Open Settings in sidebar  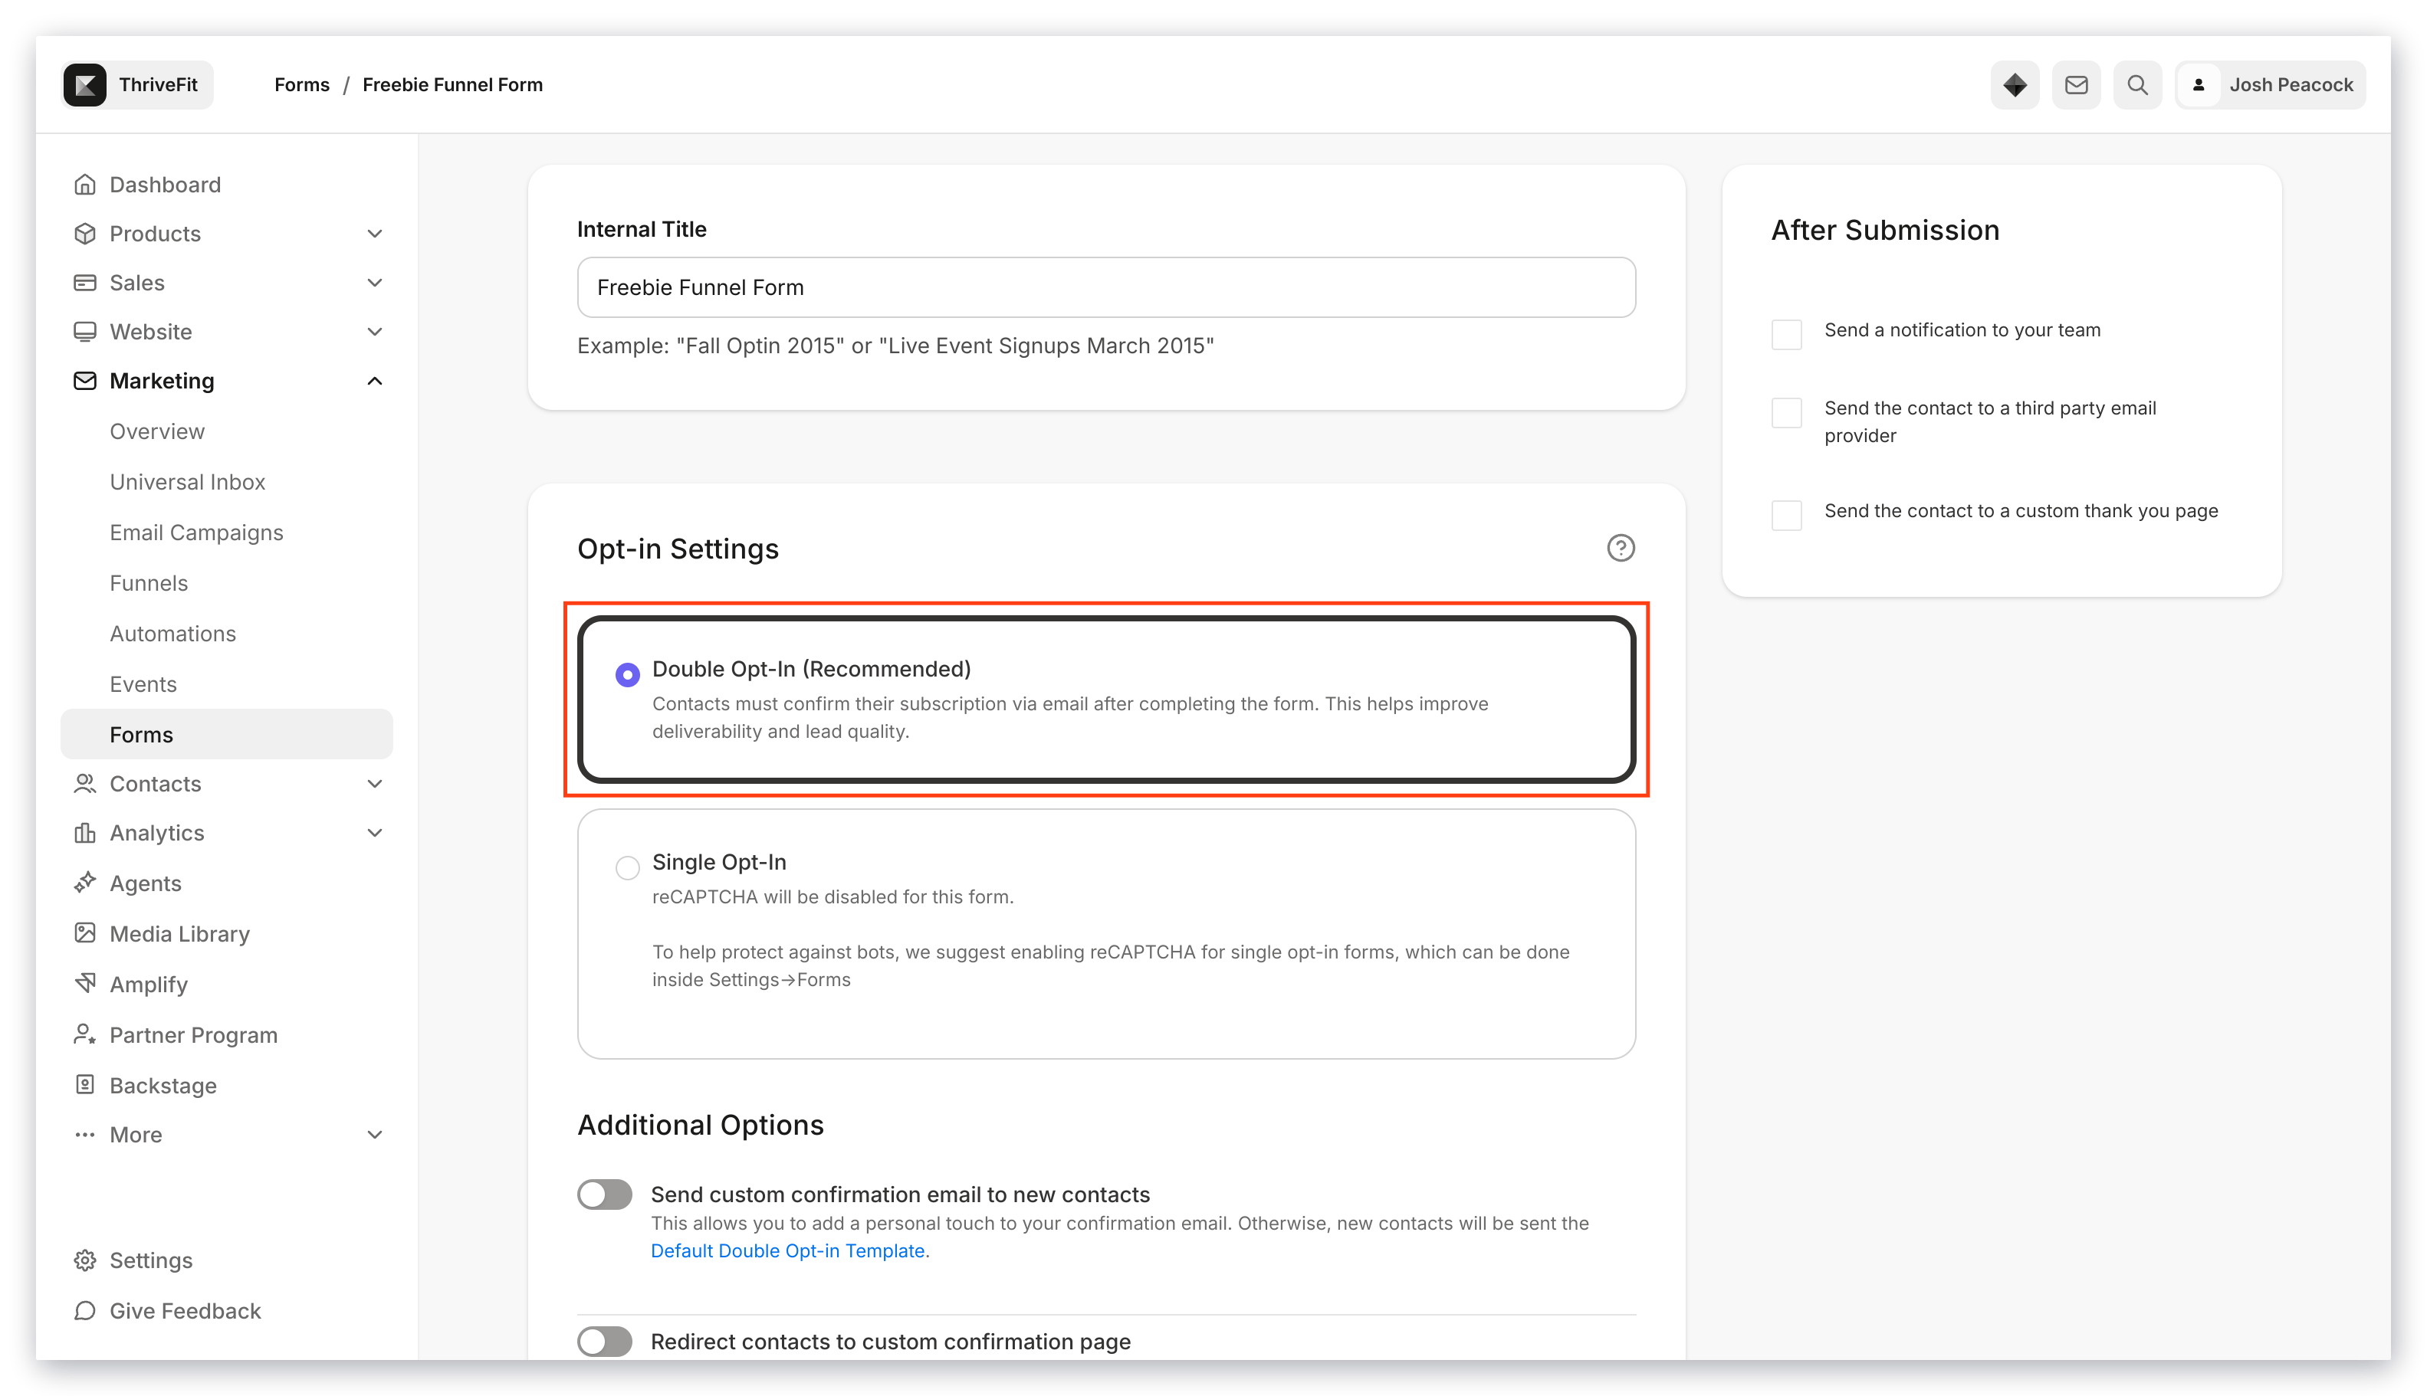(150, 1260)
